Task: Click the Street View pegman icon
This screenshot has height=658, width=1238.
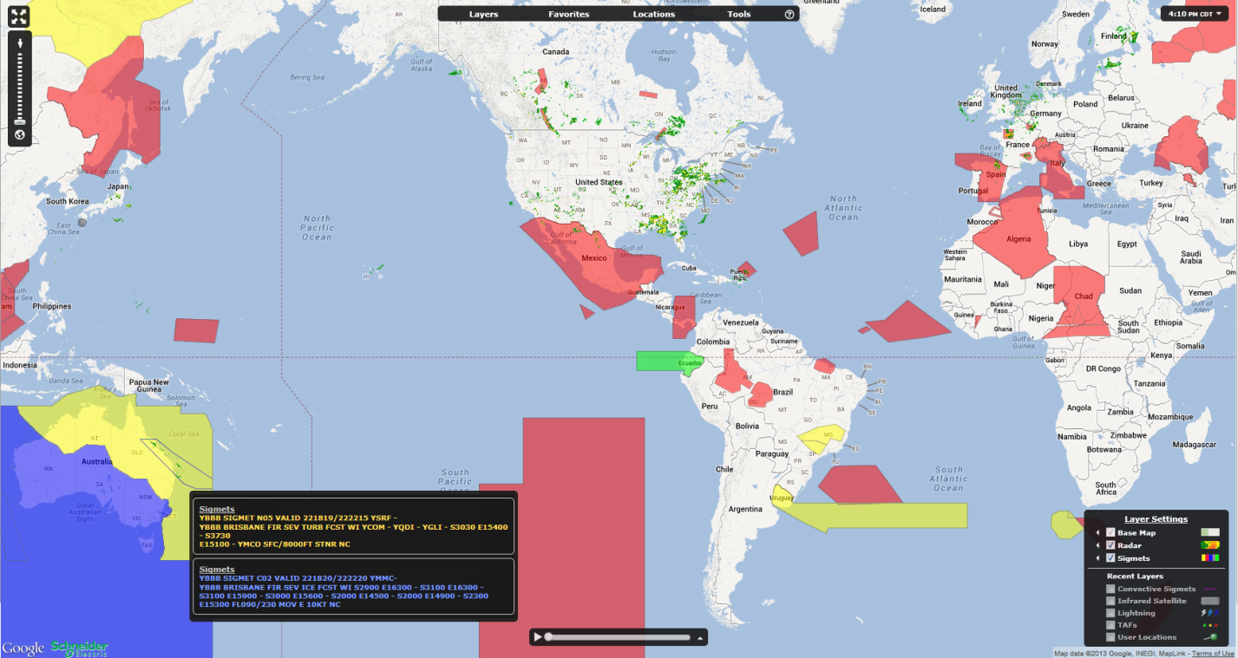Action: pos(18,42)
